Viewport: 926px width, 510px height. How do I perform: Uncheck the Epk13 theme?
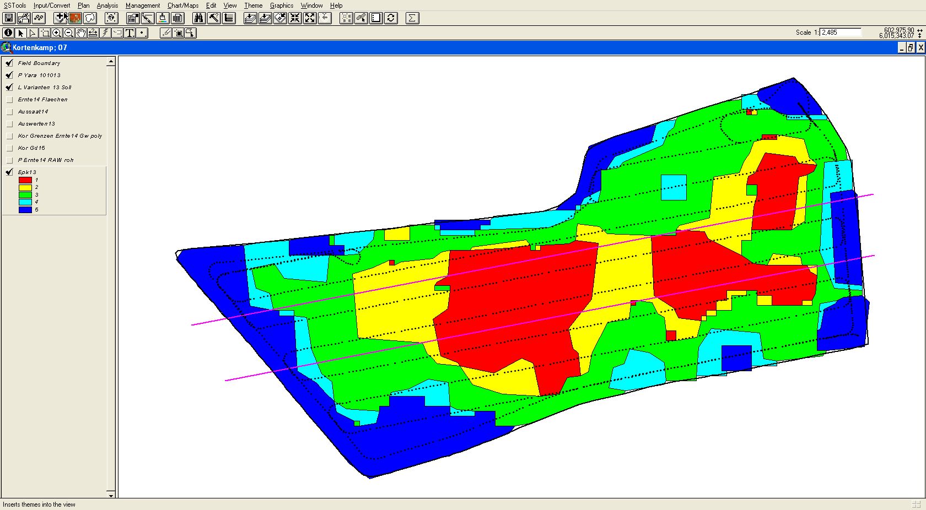(x=9, y=172)
